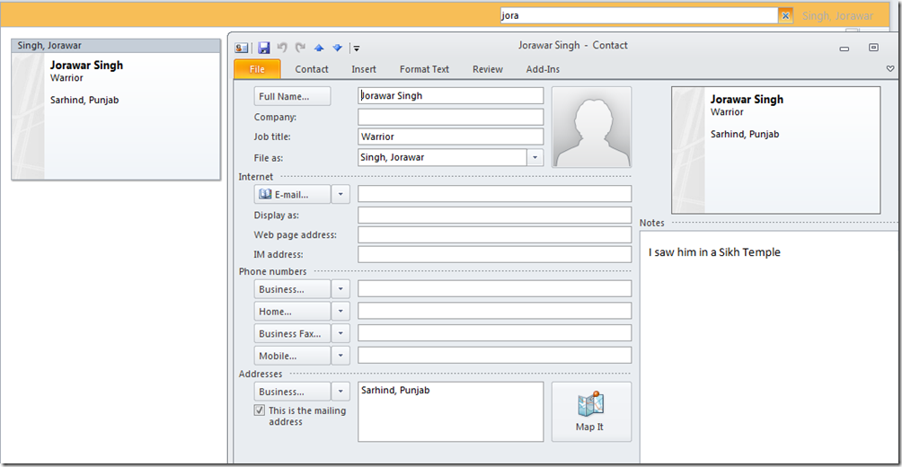The width and height of the screenshot is (902, 467).
Task: Go to next item with down arrow
Action: [338, 48]
